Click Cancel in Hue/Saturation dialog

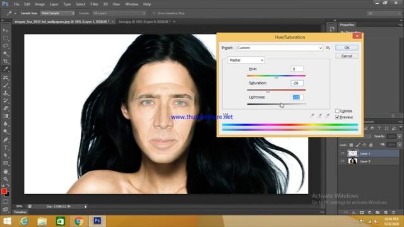[347, 56]
